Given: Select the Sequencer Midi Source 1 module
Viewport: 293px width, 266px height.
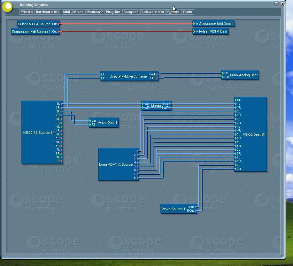Looking at the screenshot, I should click(35, 32).
